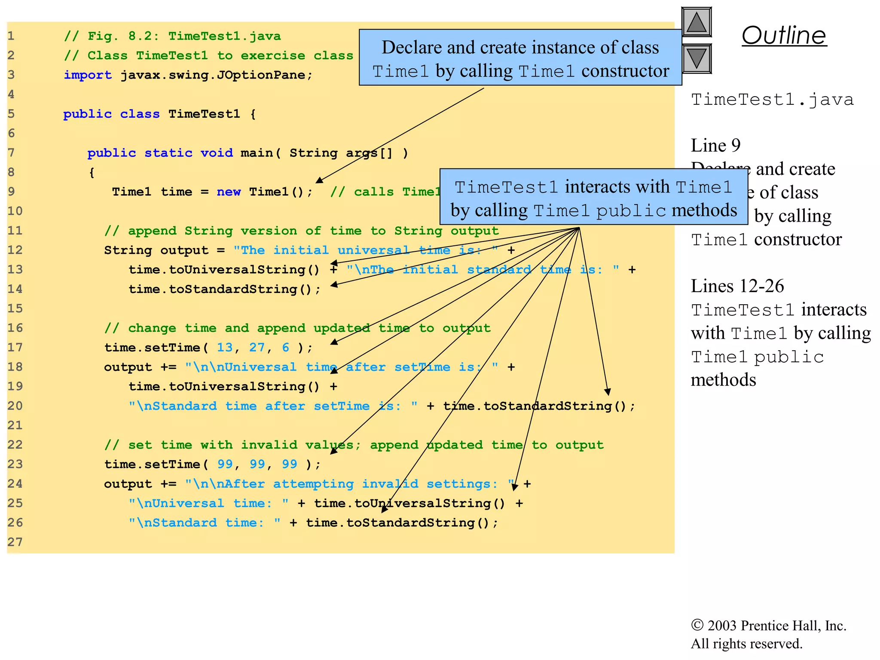
Task: Click "\n\nAfter attempting invalid settings:" string
Action: [349, 484]
